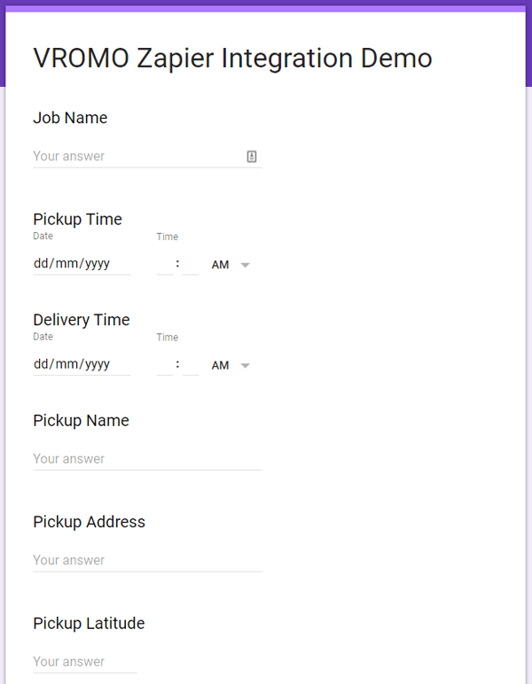532x684 pixels.
Task: Click the Pickup Time minutes box
Action: click(x=191, y=264)
